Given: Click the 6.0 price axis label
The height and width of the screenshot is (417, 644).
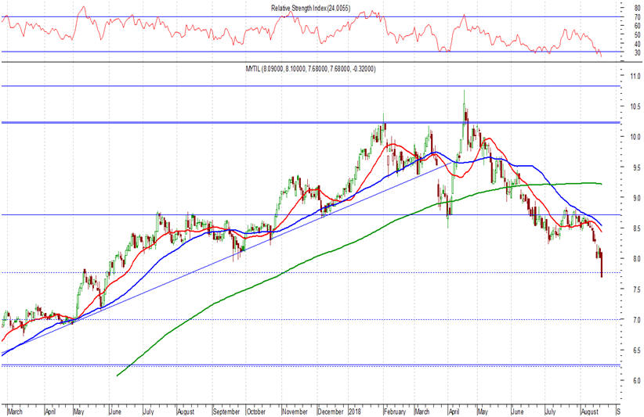Looking at the screenshot, I should click(636, 381).
